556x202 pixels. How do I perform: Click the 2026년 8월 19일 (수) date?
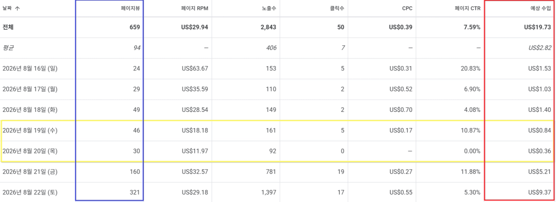(30, 130)
